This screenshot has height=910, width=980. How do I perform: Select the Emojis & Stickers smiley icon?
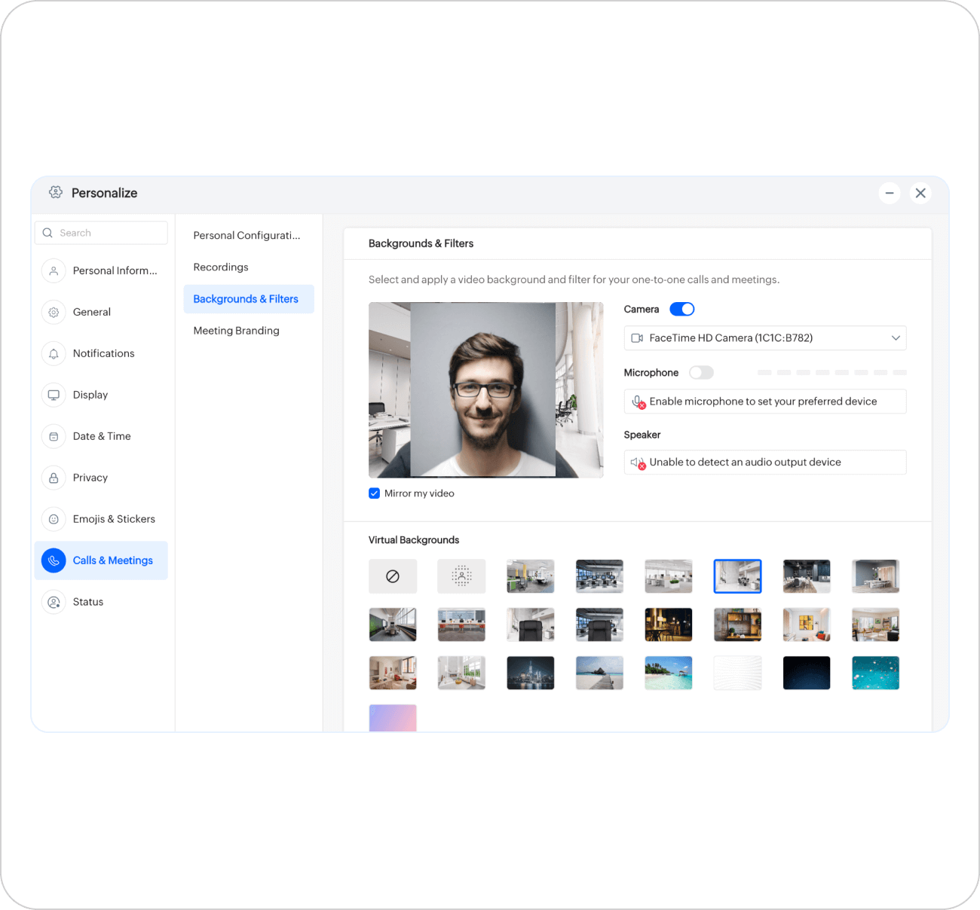click(53, 519)
